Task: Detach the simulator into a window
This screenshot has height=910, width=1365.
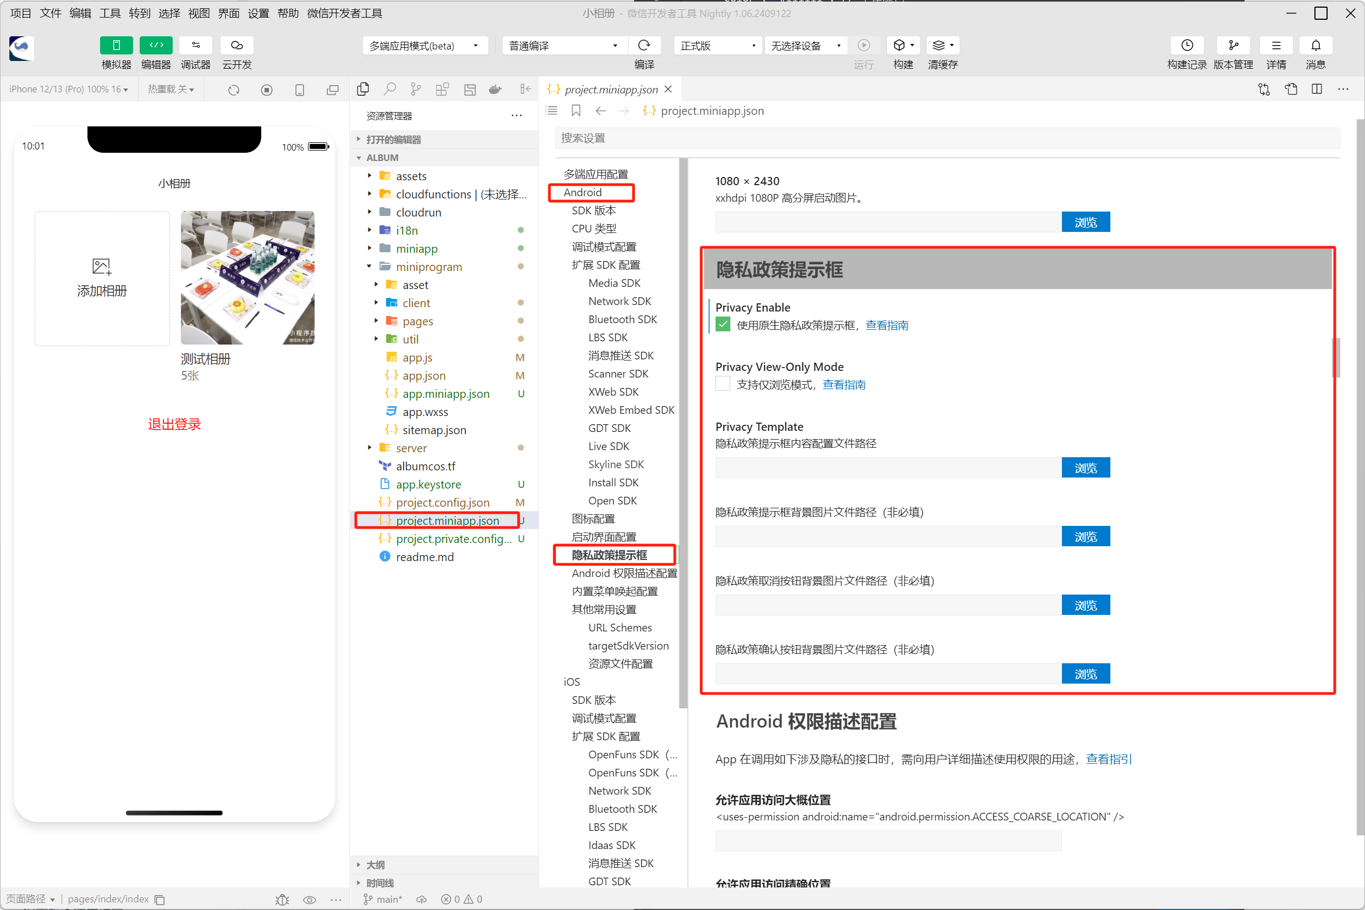Action: [x=333, y=90]
